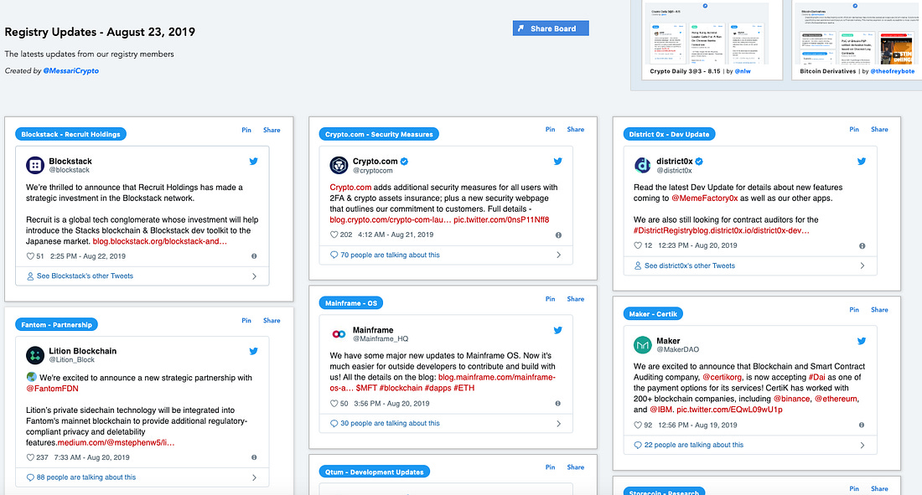This screenshot has width=922, height=495.
Task: Open the blog.blockstack.org link in Blockstack tweet
Action: coord(160,241)
